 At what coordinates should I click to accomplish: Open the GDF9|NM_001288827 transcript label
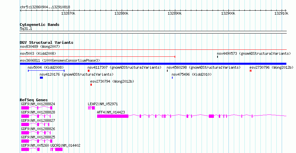38,120
